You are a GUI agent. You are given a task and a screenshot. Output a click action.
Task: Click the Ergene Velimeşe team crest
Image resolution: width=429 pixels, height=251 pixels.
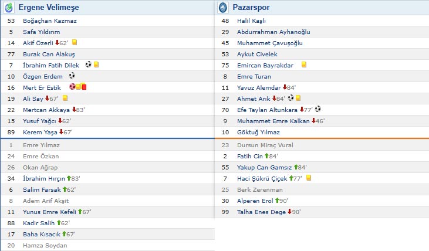(x=8, y=8)
